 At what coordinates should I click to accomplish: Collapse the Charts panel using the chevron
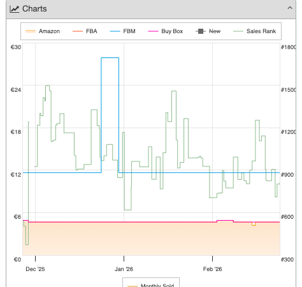[x=290, y=8]
